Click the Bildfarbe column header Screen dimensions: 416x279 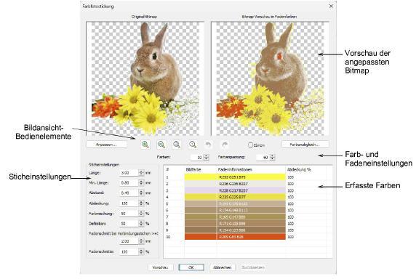point(193,169)
